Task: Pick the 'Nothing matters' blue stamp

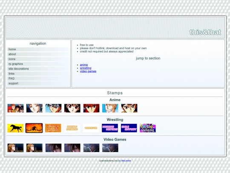Action: pyautogui.click(x=110, y=128)
